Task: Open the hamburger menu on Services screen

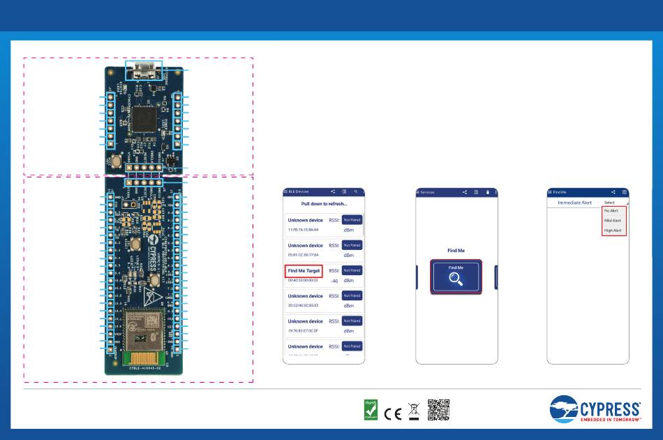Action: pos(418,192)
